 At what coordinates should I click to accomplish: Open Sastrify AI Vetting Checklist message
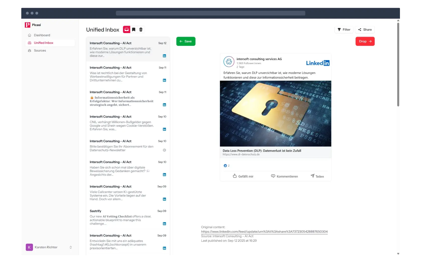[128, 217]
